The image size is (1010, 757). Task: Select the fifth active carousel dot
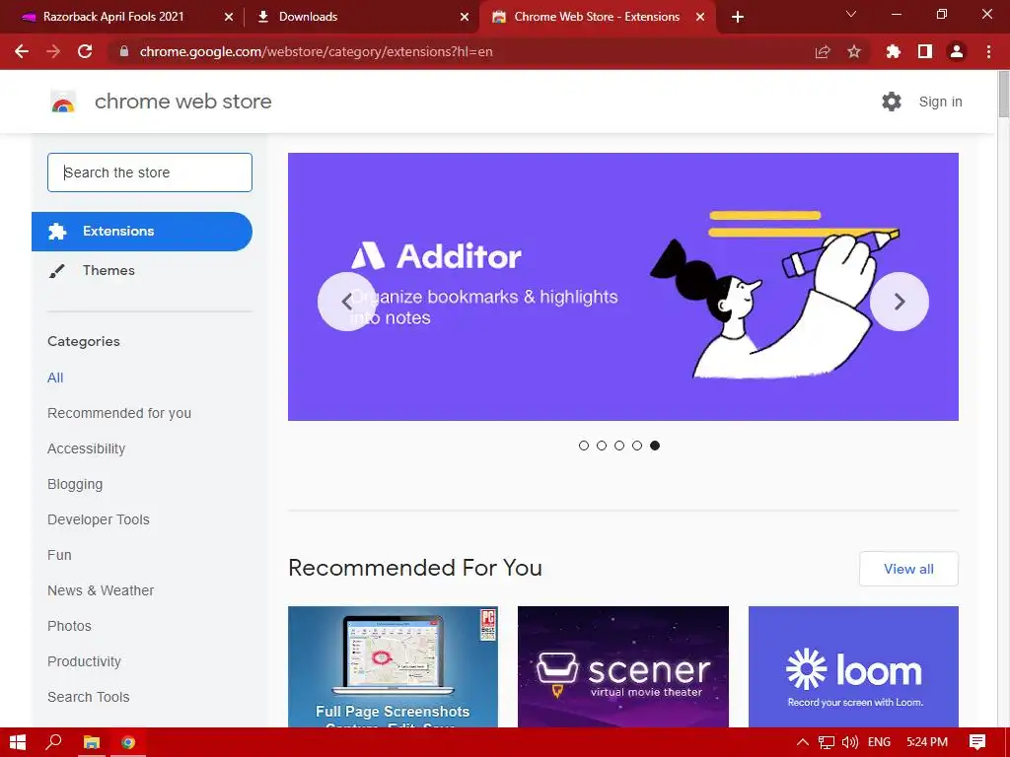click(655, 446)
